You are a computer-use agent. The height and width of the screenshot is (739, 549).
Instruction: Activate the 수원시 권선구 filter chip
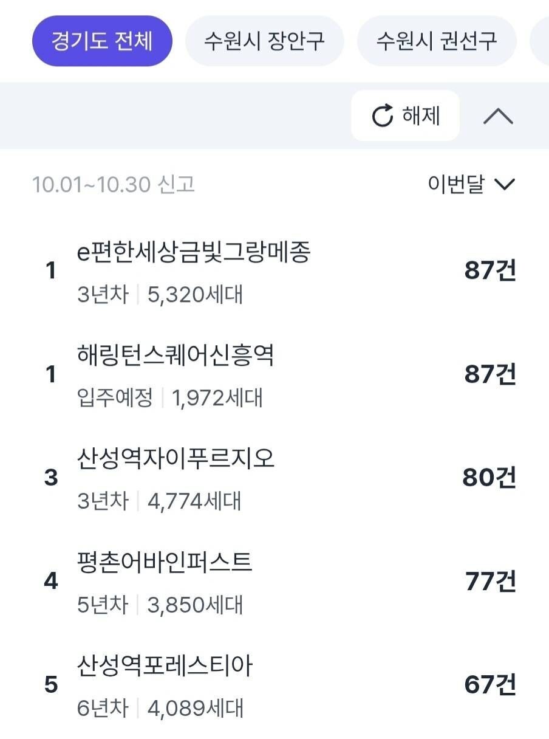click(x=437, y=40)
